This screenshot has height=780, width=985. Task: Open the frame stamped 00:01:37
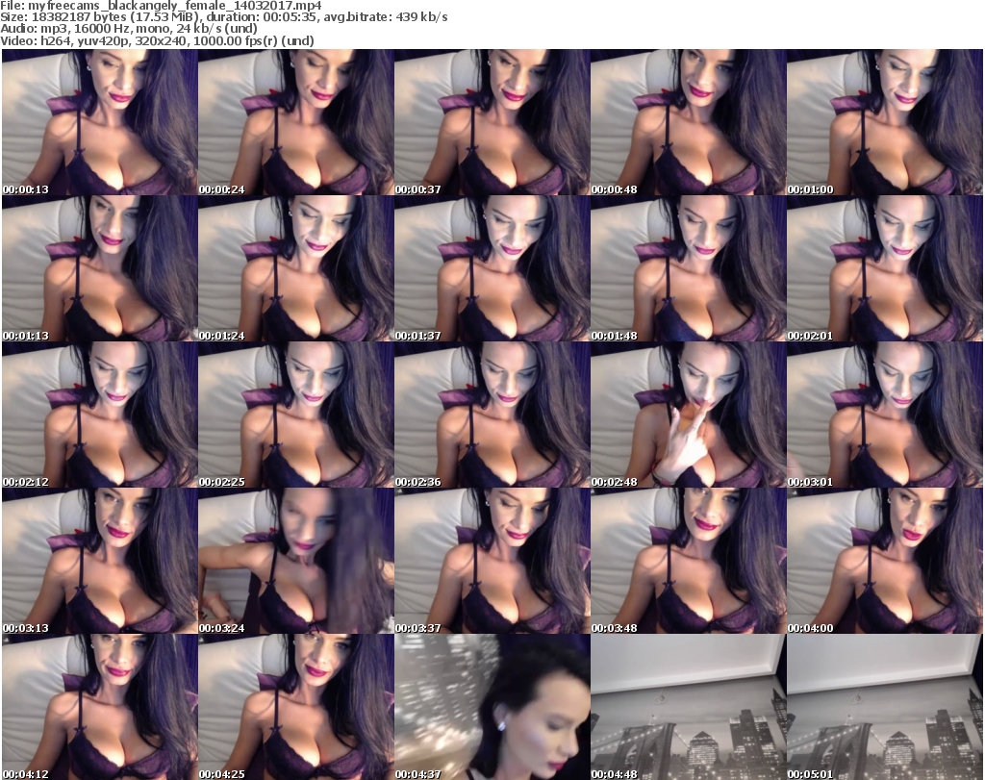[x=492, y=268]
